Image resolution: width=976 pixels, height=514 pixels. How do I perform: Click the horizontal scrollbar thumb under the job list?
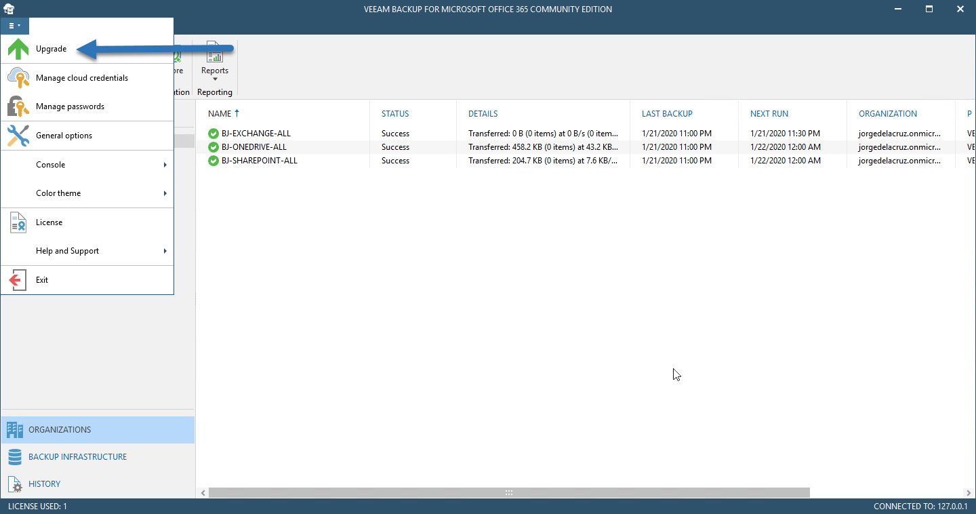click(x=509, y=493)
